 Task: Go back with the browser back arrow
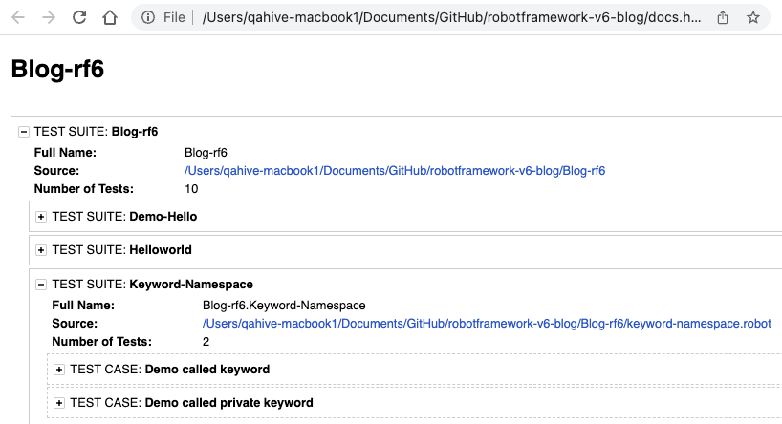pos(18,17)
